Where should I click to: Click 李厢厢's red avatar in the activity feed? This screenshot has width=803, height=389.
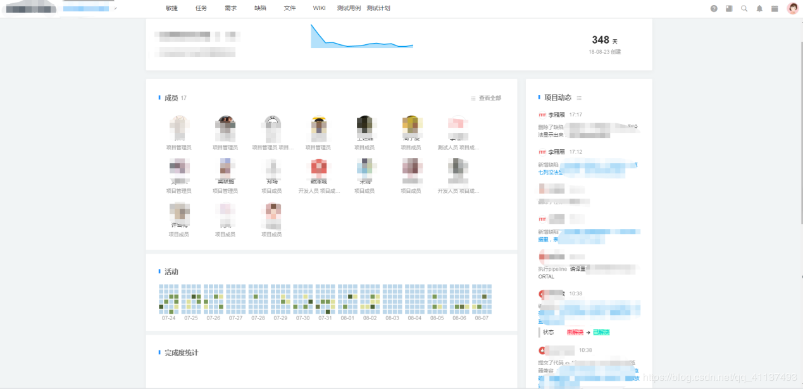point(542,114)
